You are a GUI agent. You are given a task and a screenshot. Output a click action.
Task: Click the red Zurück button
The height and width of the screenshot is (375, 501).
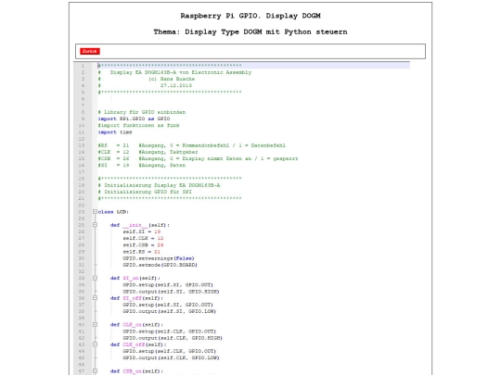pos(90,51)
